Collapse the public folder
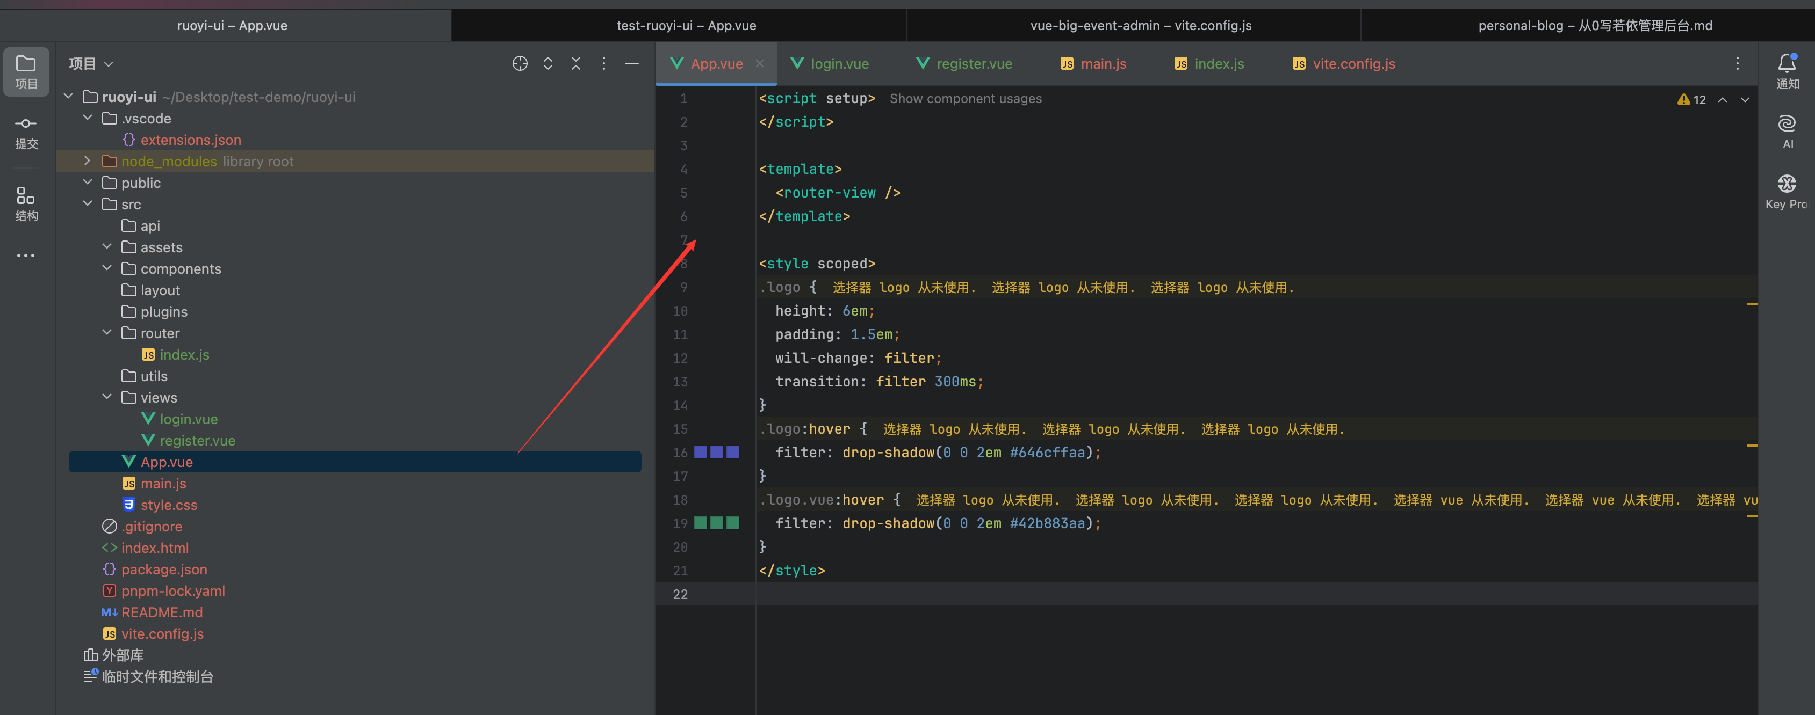Image resolution: width=1815 pixels, height=715 pixels. click(88, 183)
